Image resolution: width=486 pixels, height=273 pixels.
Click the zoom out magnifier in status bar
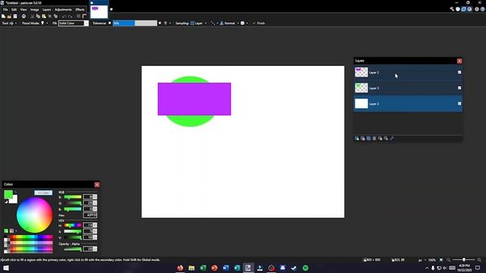pyautogui.click(x=448, y=260)
